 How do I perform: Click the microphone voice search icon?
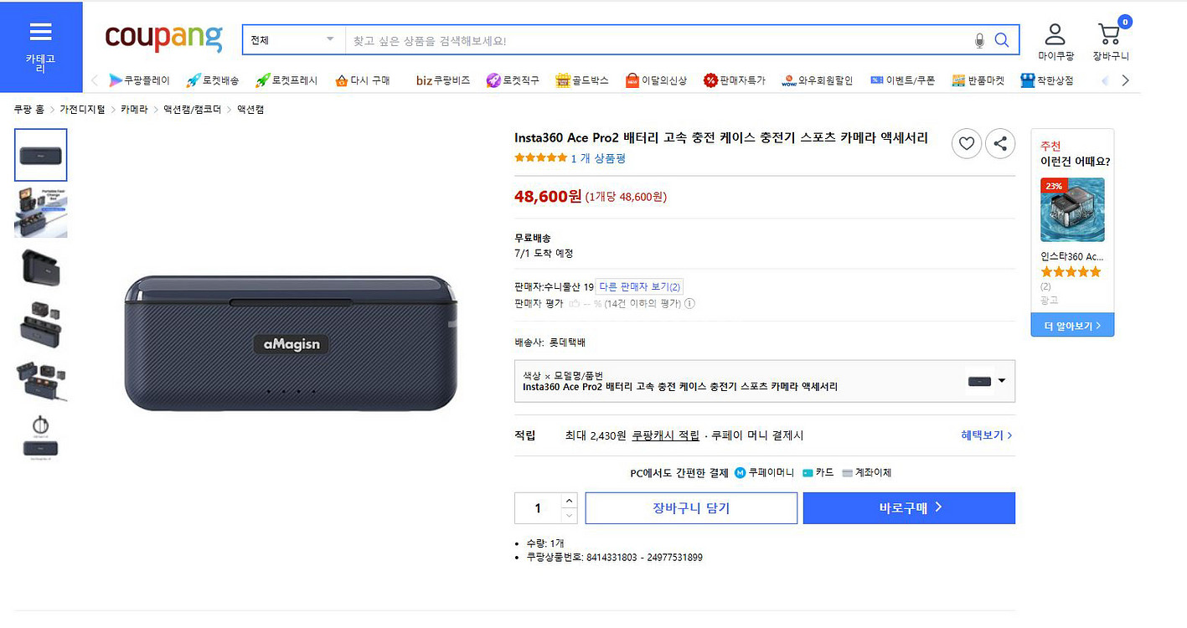pos(979,40)
